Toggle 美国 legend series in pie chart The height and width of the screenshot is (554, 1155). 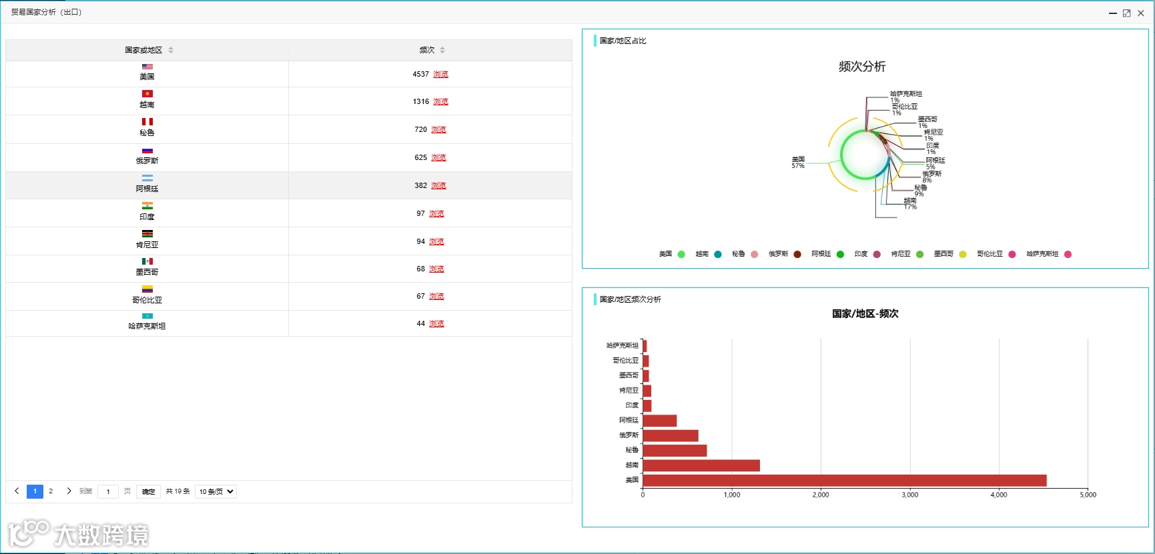click(672, 254)
